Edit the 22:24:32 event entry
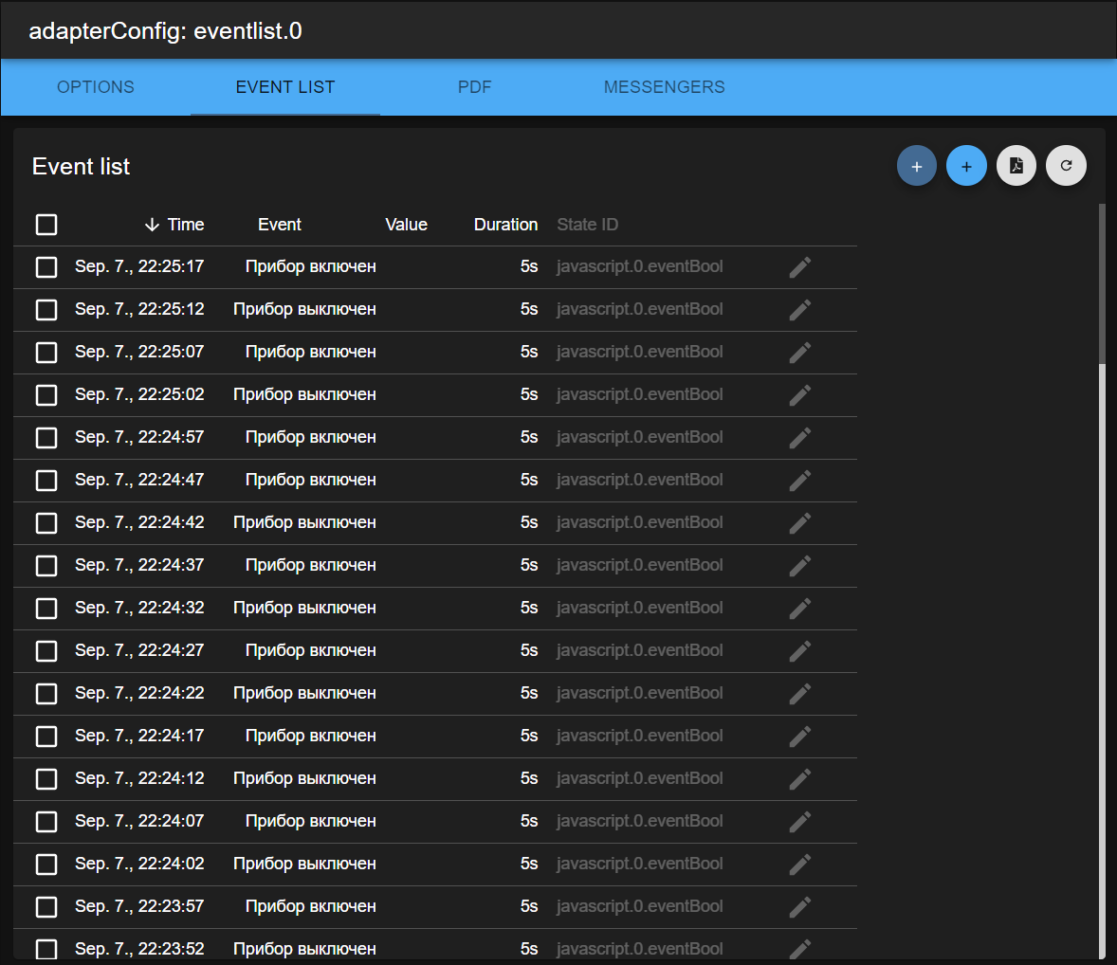The width and height of the screenshot is (1117, 965). [800, 609]
